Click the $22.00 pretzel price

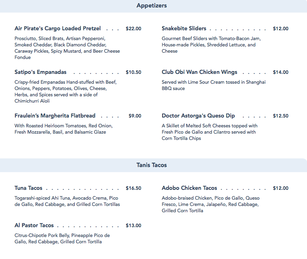point(133,29)
